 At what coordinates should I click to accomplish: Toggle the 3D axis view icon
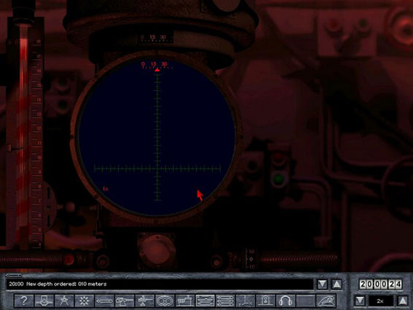pos(245,301)
